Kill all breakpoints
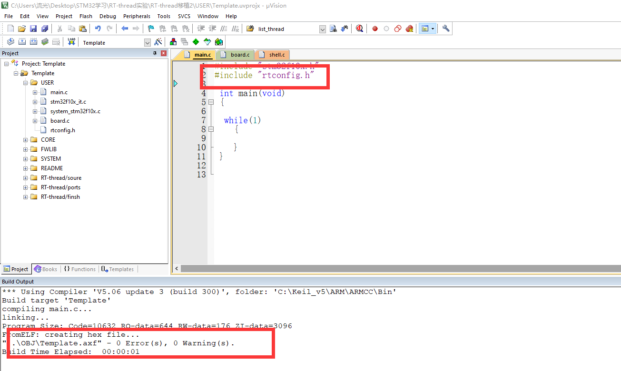Viewport: 621px width, 371px height. (409, 29)
